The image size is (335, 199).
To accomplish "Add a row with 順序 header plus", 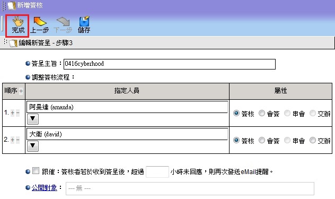I will [x=21, y=91].
